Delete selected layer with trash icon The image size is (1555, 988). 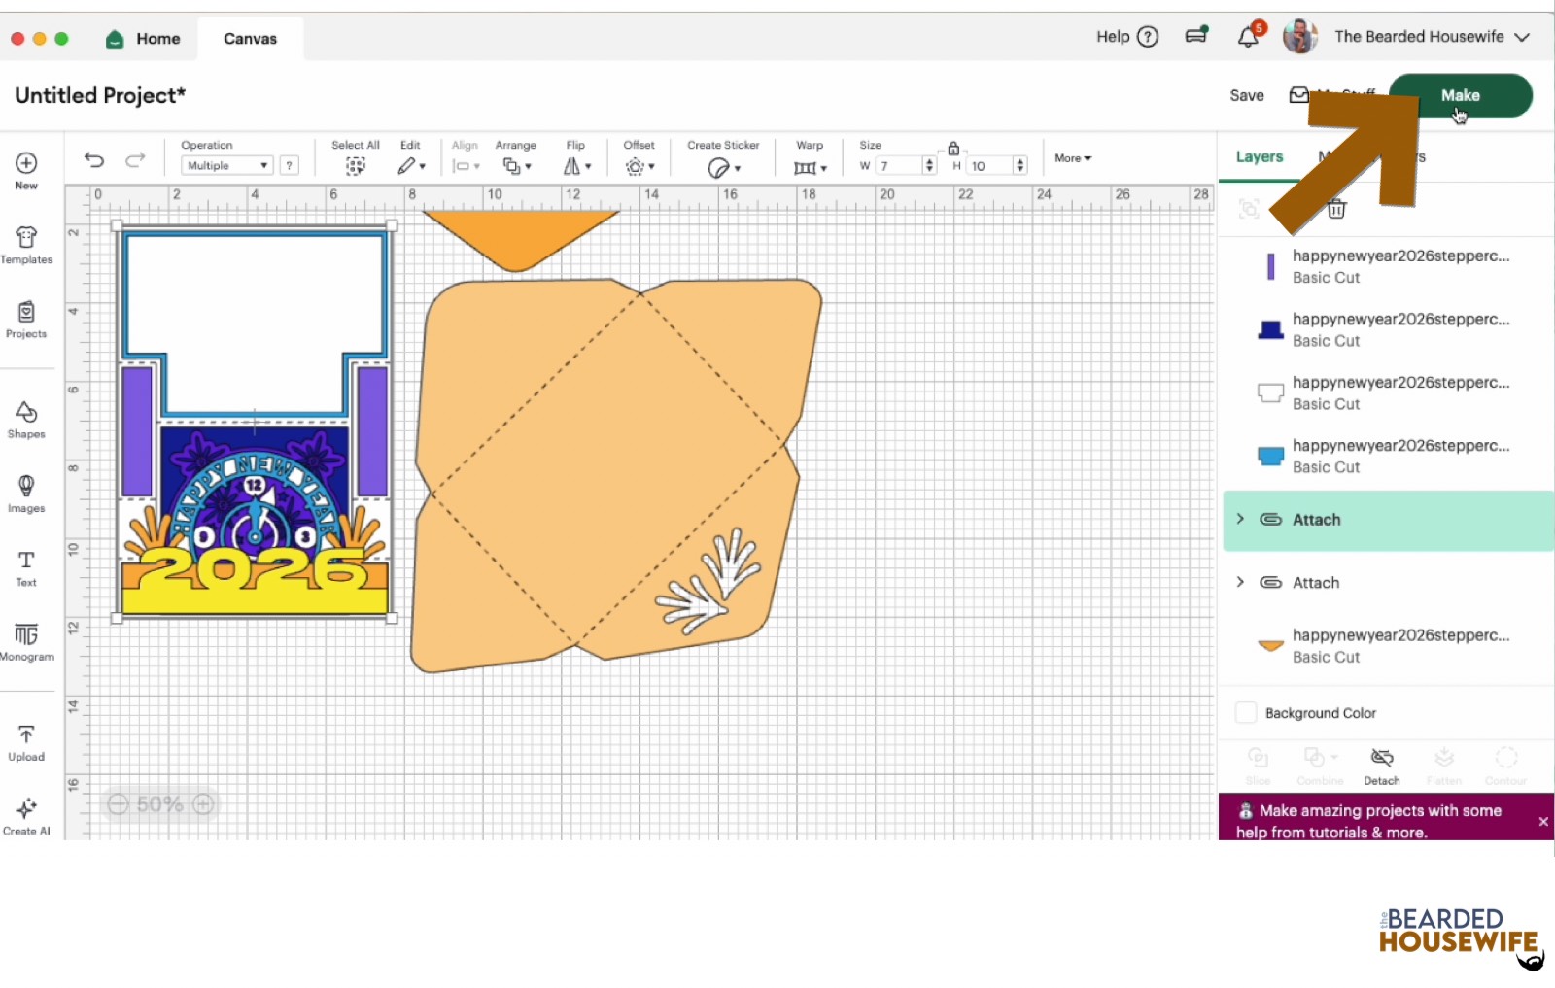coord(1336,209)
